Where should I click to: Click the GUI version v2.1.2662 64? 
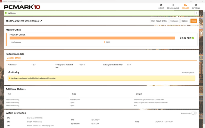pos(95,120)
